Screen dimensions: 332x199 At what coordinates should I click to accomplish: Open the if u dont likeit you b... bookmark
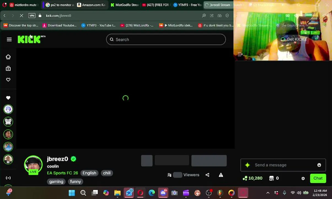tap(216, 25)
